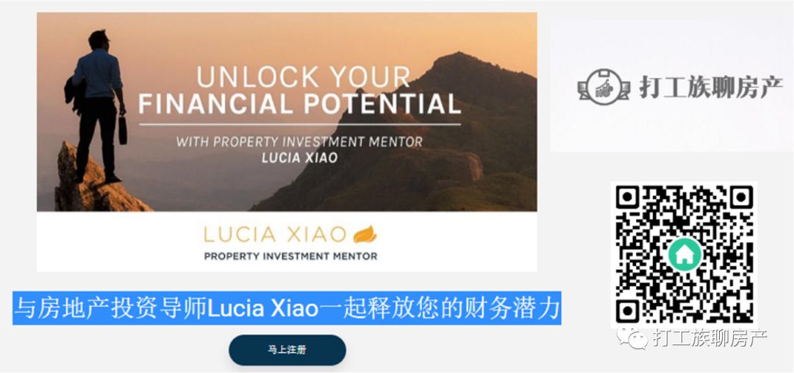
Task: Click the circular badge logo beside 打工族聊房产
Action: 604,87
